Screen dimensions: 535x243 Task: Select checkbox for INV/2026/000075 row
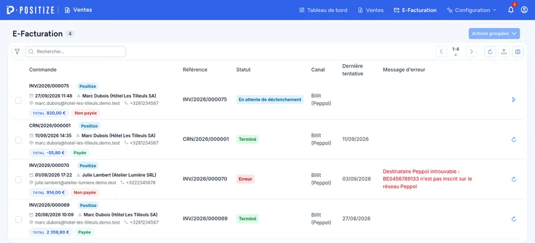click(x=19, y=100)
